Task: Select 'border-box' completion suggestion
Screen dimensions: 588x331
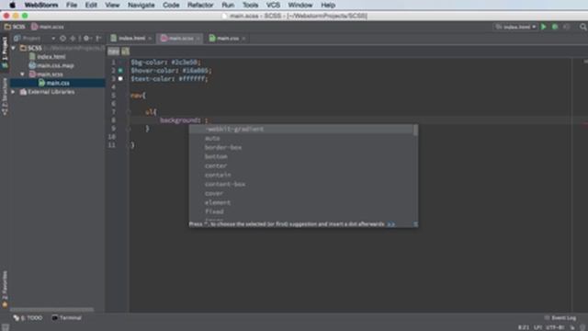Action: [301, 147]
